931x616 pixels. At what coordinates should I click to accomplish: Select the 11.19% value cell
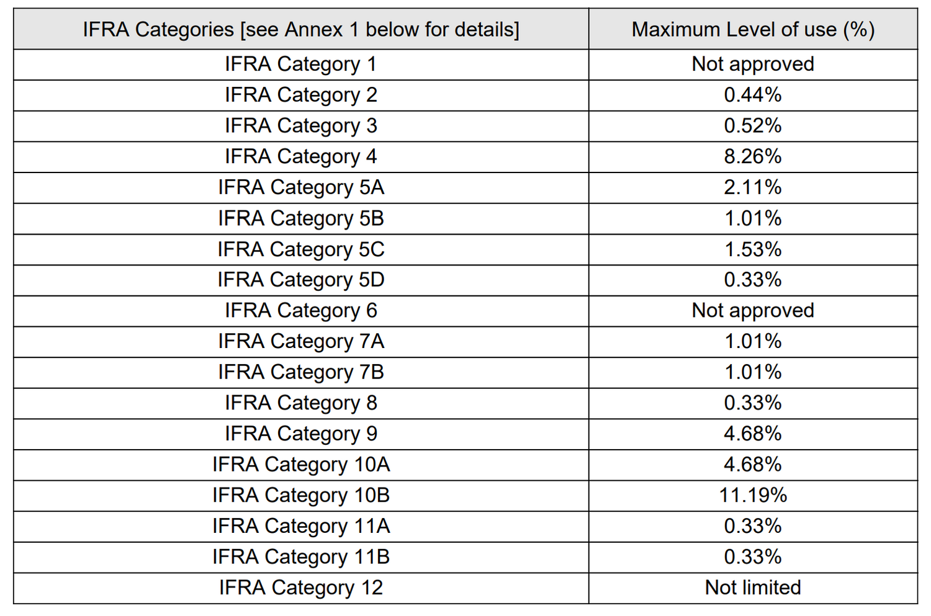(x=753, y=495)
